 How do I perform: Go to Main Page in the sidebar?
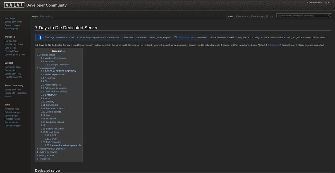(10, 18)
